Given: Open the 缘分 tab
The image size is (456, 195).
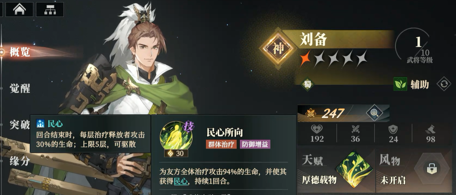Looking at the screenshot, I should pos(20,160).
